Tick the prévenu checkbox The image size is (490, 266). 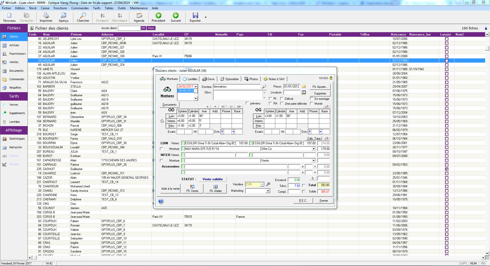coord(247,103)
